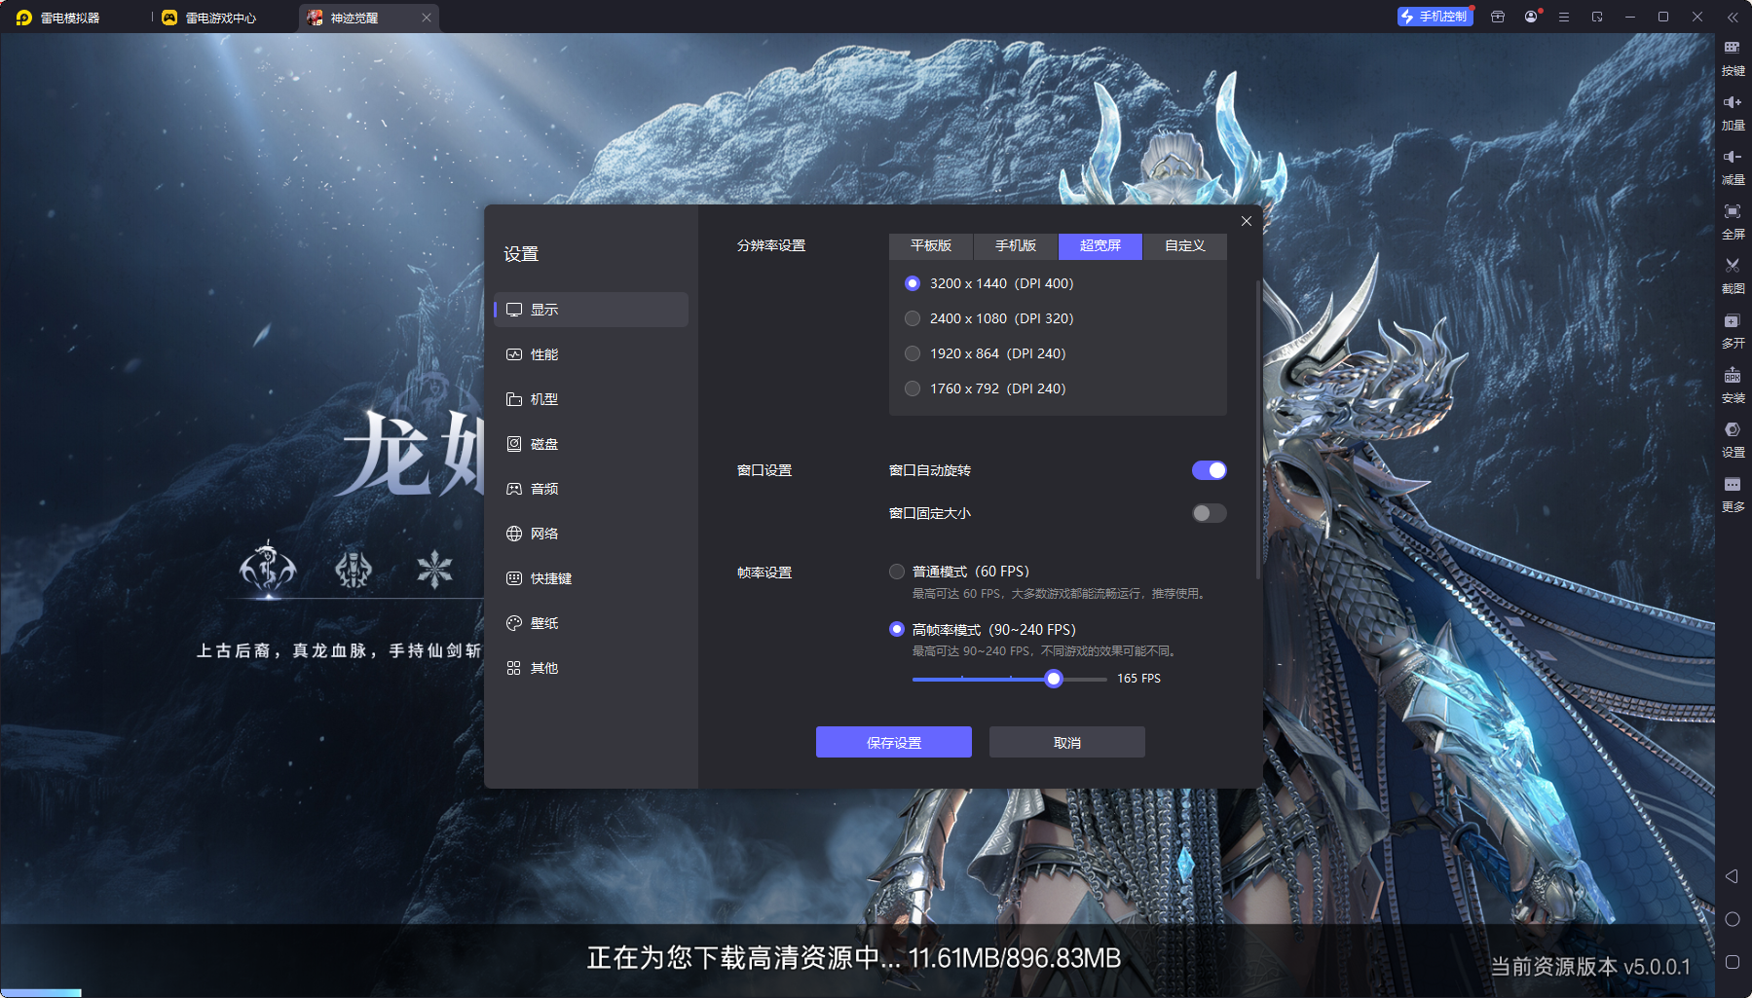Viewport: 1752px width, 998px height.
Task: Open the 多开 multi-instance tool
Action: (x=1733, y=329)
